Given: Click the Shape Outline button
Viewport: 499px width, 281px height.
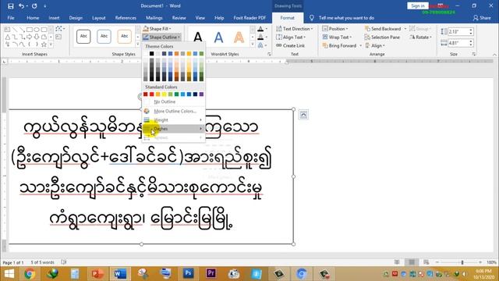Looking at the screenshot, I should 161,37.
